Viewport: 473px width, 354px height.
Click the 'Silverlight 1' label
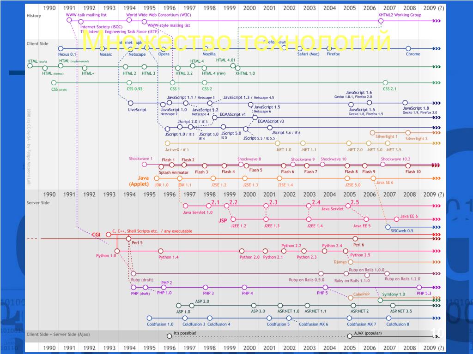pyautogui.click(x=387, y=136)
